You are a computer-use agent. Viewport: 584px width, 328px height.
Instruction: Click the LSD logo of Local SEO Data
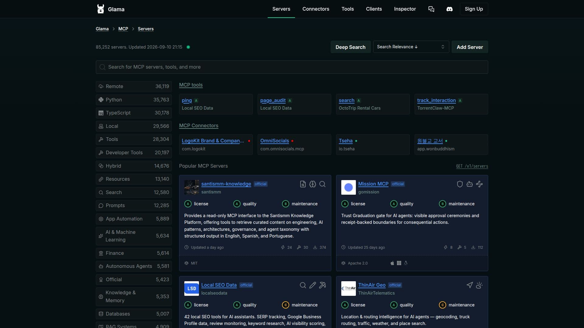[x=192, y=289]
